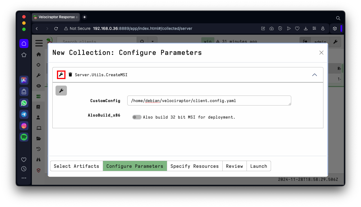Image resolution: width=361 pixels, height=207 pixels.
Task: Open Spotify from the sidebar
Action: (x=24, y=137)
